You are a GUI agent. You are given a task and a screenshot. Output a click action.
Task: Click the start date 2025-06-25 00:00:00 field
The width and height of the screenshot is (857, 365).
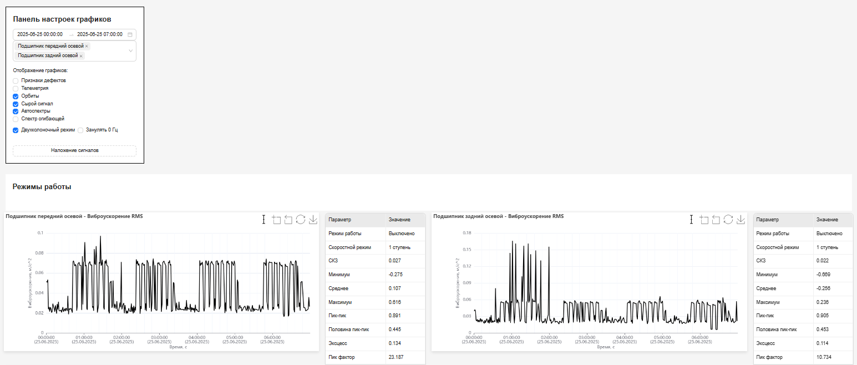(40, 34)
